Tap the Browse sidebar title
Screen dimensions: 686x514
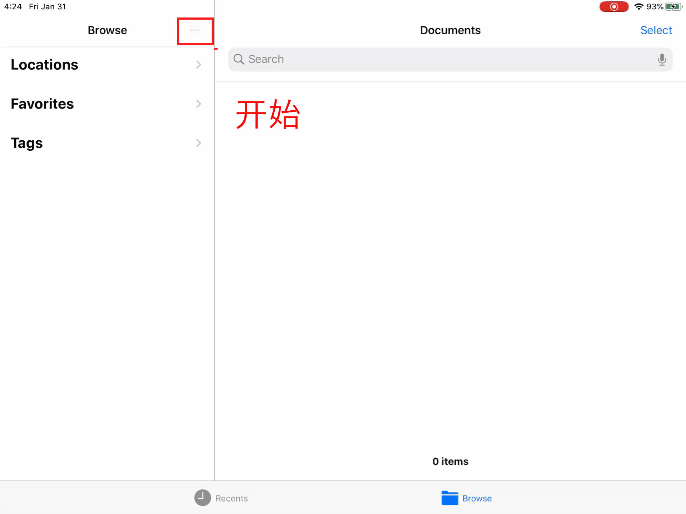pyautogui.click(x=107, y=30)
